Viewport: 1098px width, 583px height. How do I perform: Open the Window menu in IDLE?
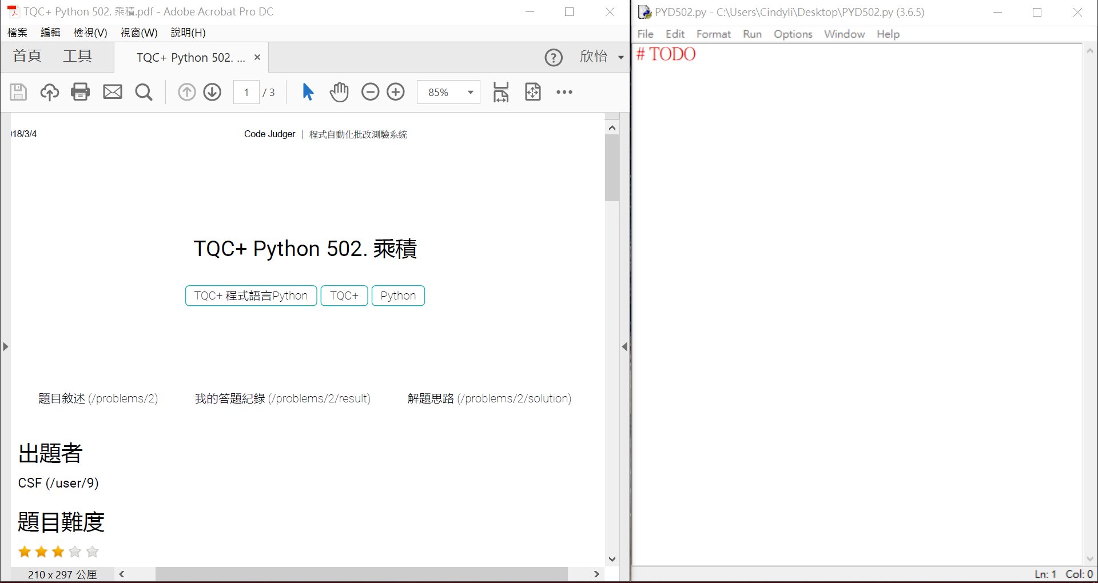pyautogui.click(x=844, y=34)
